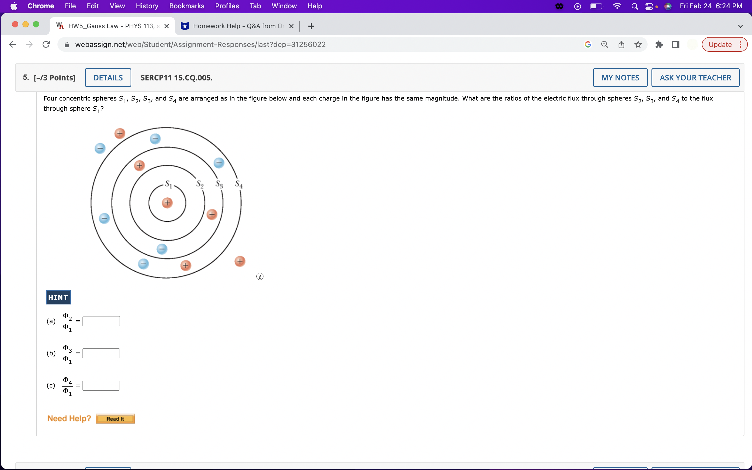Click the ASK YOUR TEACHER button
Screen dimensions: 752x470
(x=695, y=77)
